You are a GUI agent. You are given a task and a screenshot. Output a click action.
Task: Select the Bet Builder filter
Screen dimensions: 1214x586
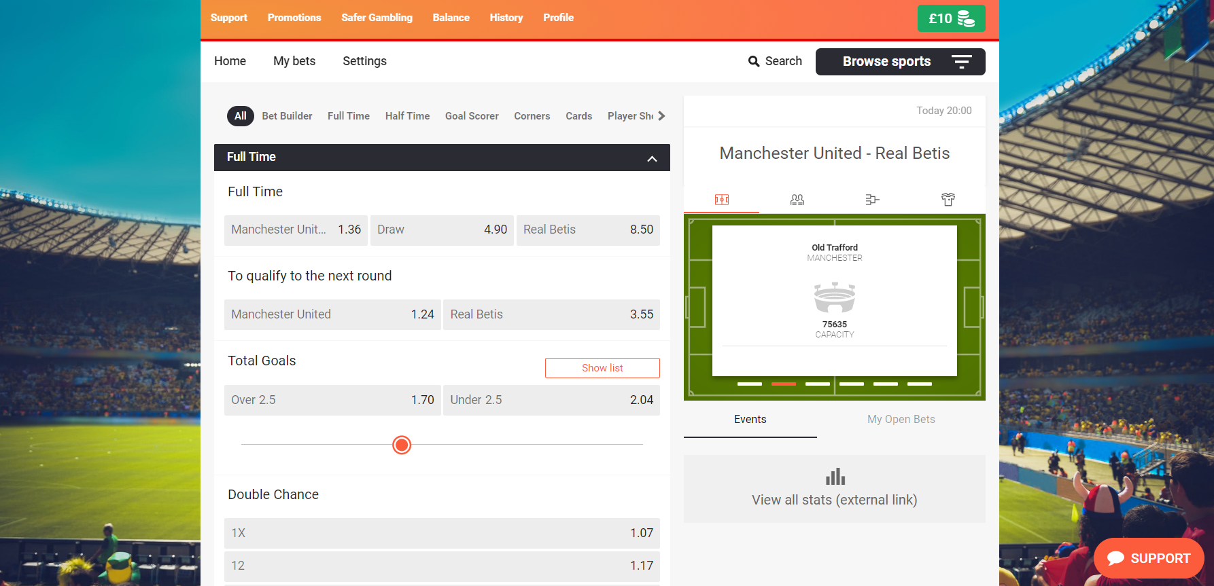[x=288, y=116]
